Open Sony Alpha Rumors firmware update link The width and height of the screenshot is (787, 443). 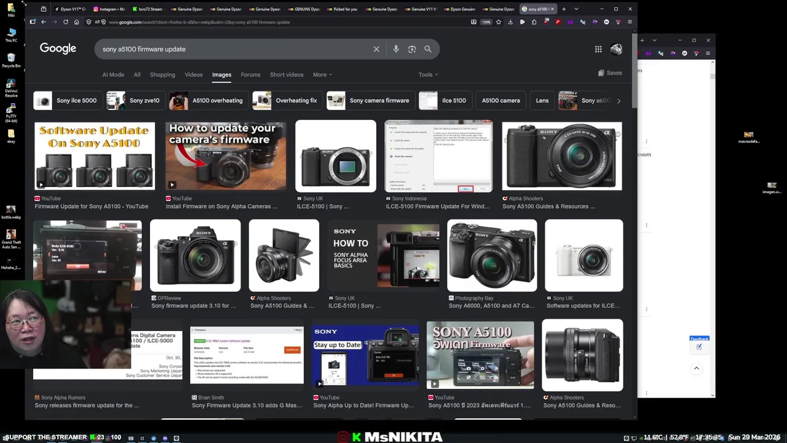87,405
